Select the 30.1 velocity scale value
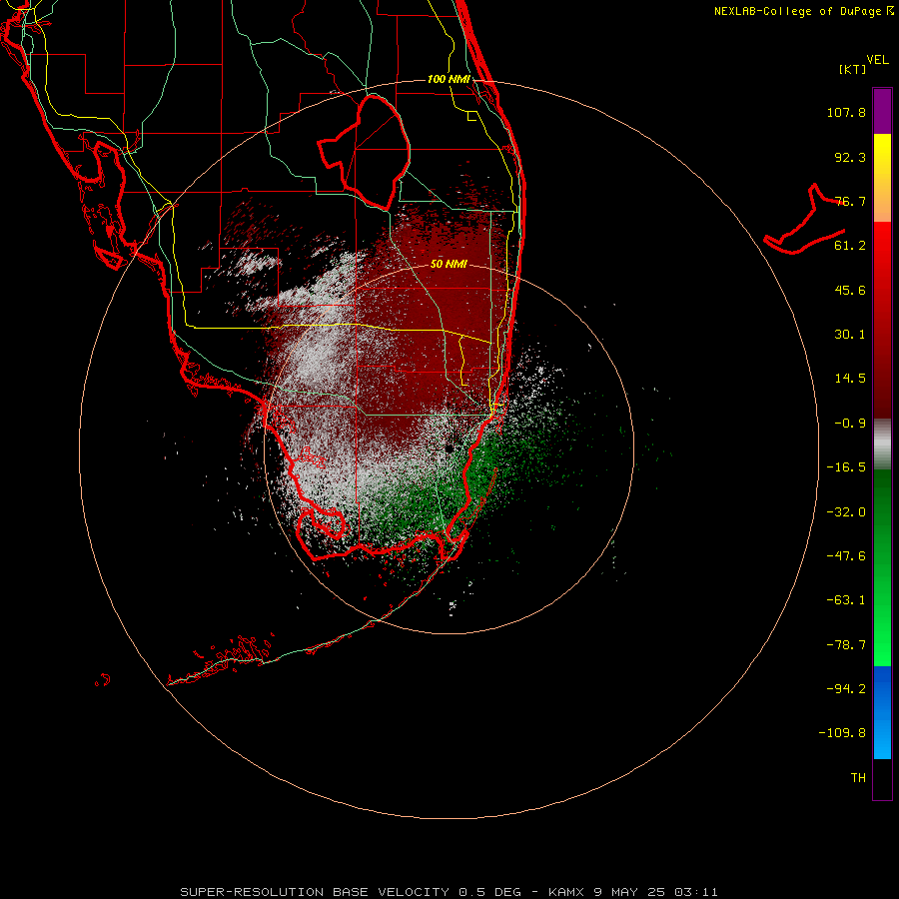Image resolution: width=899 pixels, height=899 pixels. click(850, 335)
